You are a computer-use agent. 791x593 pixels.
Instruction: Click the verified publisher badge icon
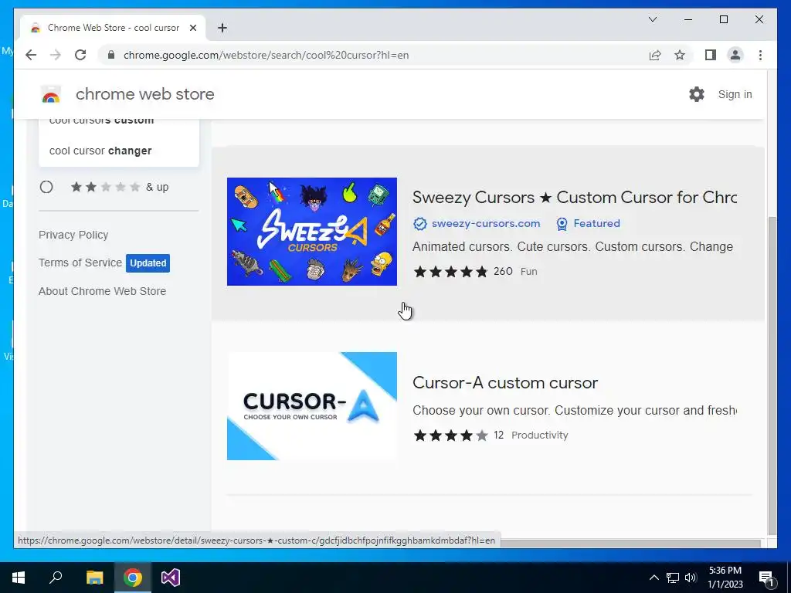coord(419,223)
